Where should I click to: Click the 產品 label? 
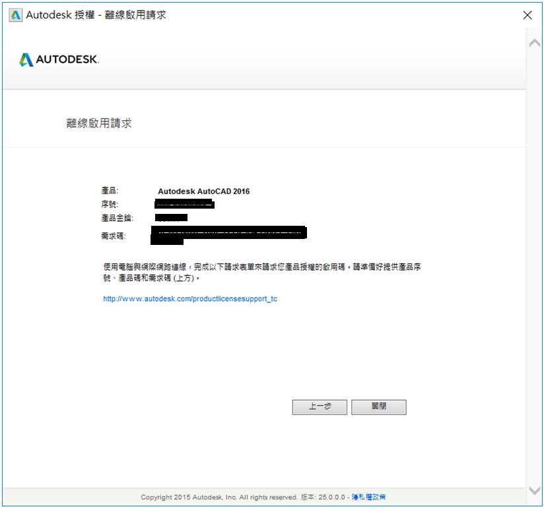110,190
